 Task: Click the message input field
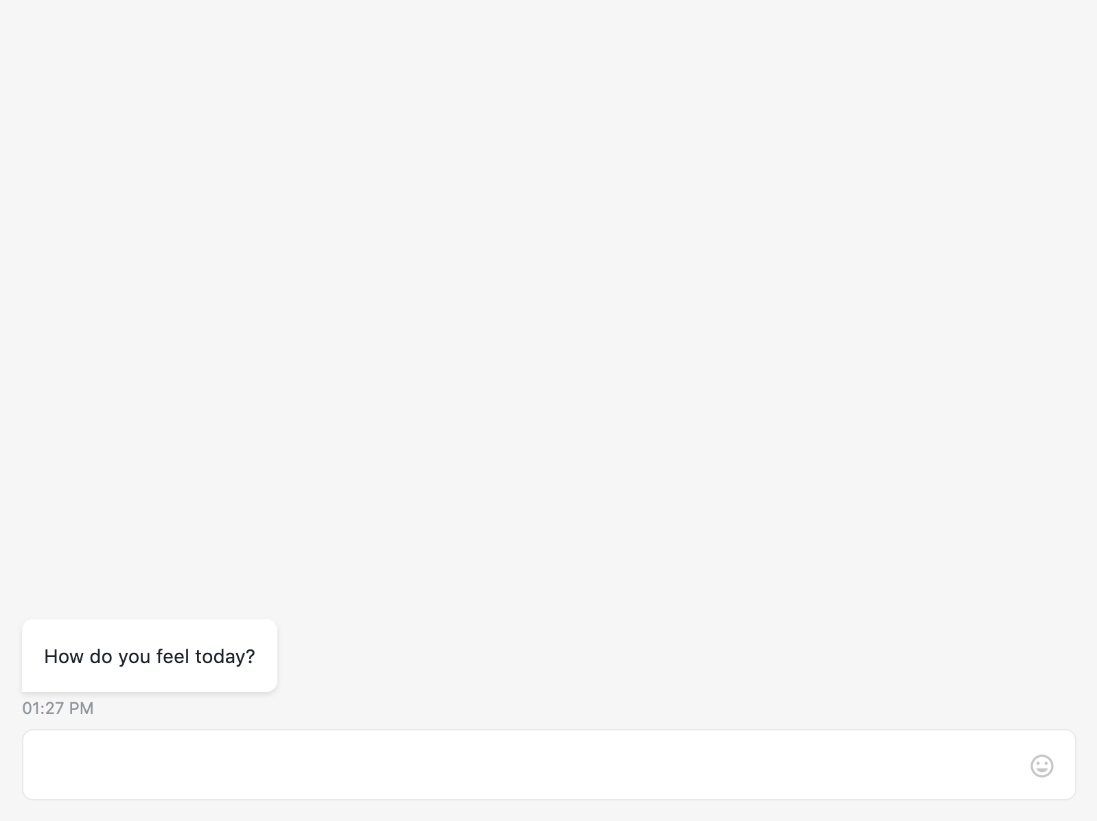click(x=522, y=765)
